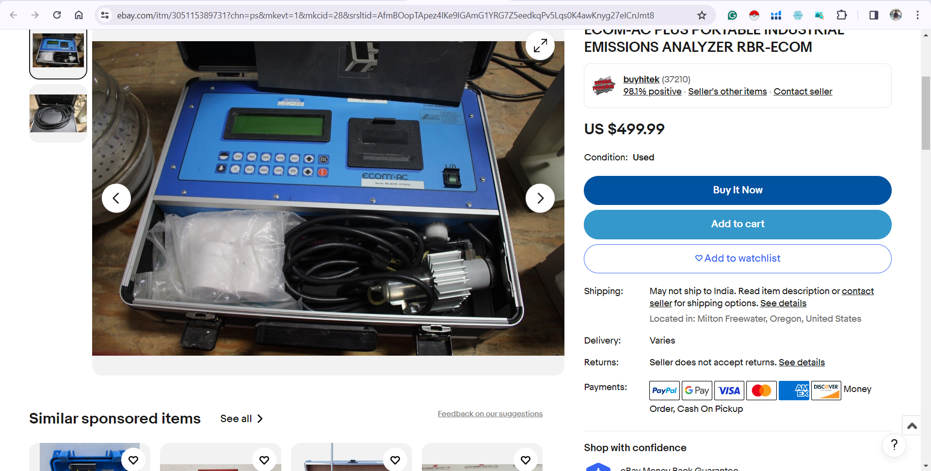931x471 pixels.
Task: Click the page vertical scrollbar thumb
Action: (x=926, y=113)
